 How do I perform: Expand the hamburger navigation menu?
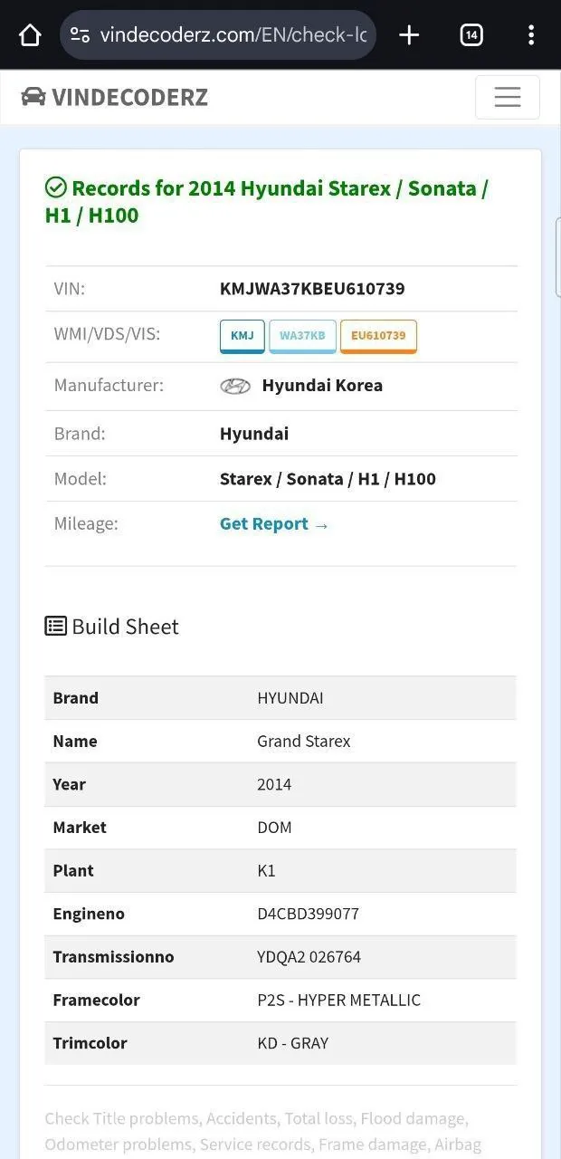click(508, 97)
